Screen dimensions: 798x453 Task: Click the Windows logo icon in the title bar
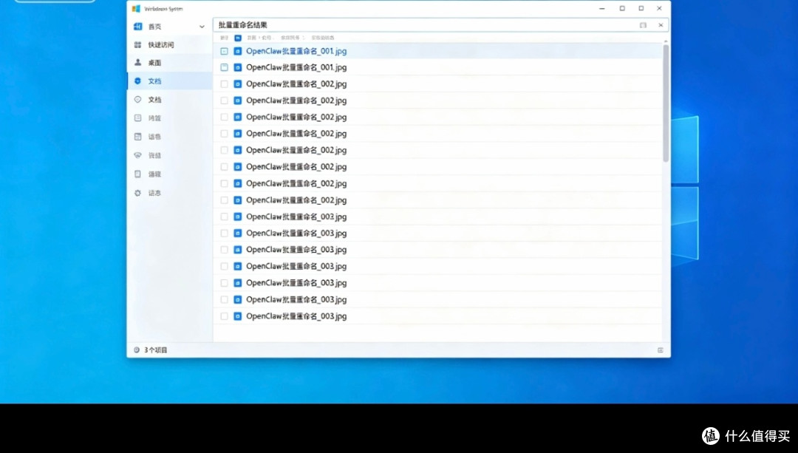pyautogui.click(x=136, y=9)
